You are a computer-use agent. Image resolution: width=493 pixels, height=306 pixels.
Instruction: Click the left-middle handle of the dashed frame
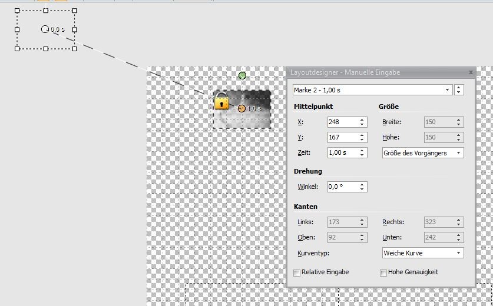pyautogui.click(x=17, y=29)
